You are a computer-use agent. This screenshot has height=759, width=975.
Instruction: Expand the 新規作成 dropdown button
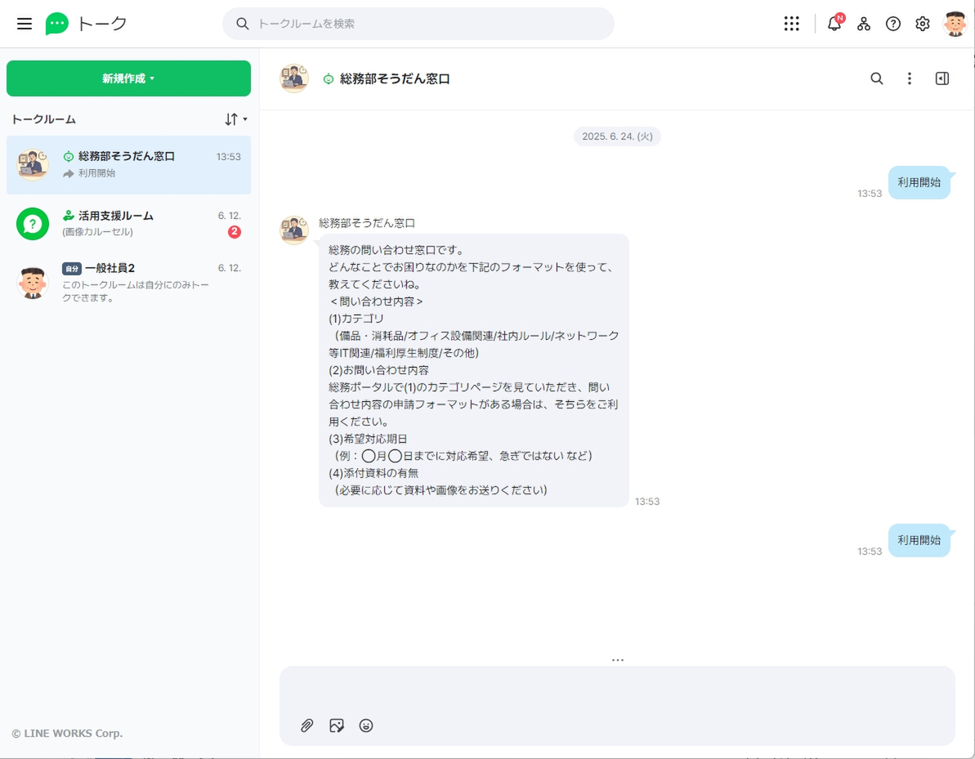(x=128, y=78)
